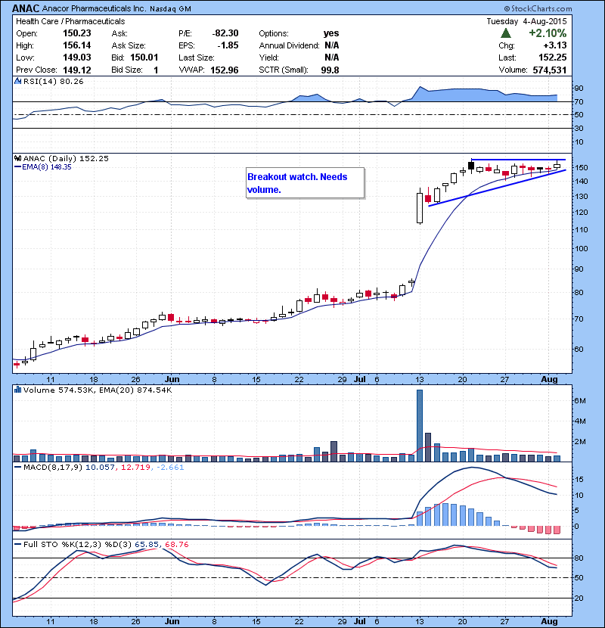
Task: Click the stochastic %D value 68.76
Action: click(176, 544)
